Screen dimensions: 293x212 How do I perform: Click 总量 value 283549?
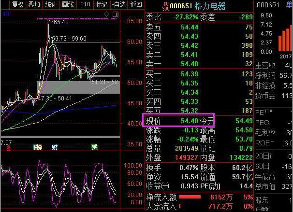click(187, 148)
